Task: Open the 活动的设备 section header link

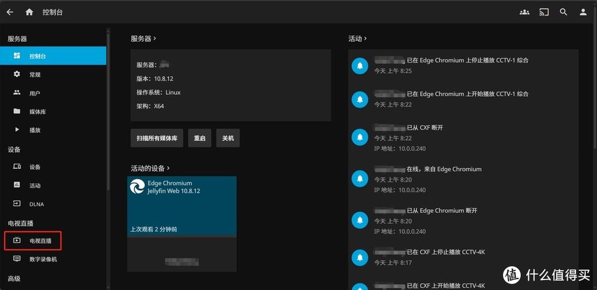Action: tap(151, 168)
